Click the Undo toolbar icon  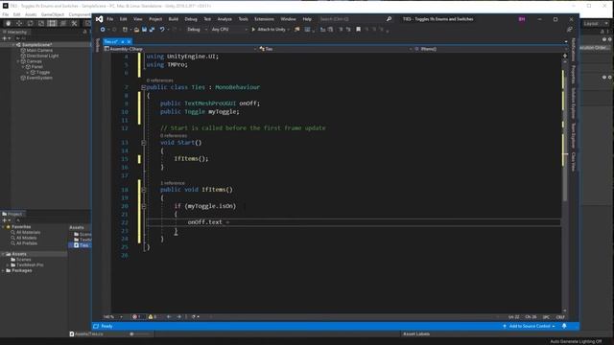point(162,30)
